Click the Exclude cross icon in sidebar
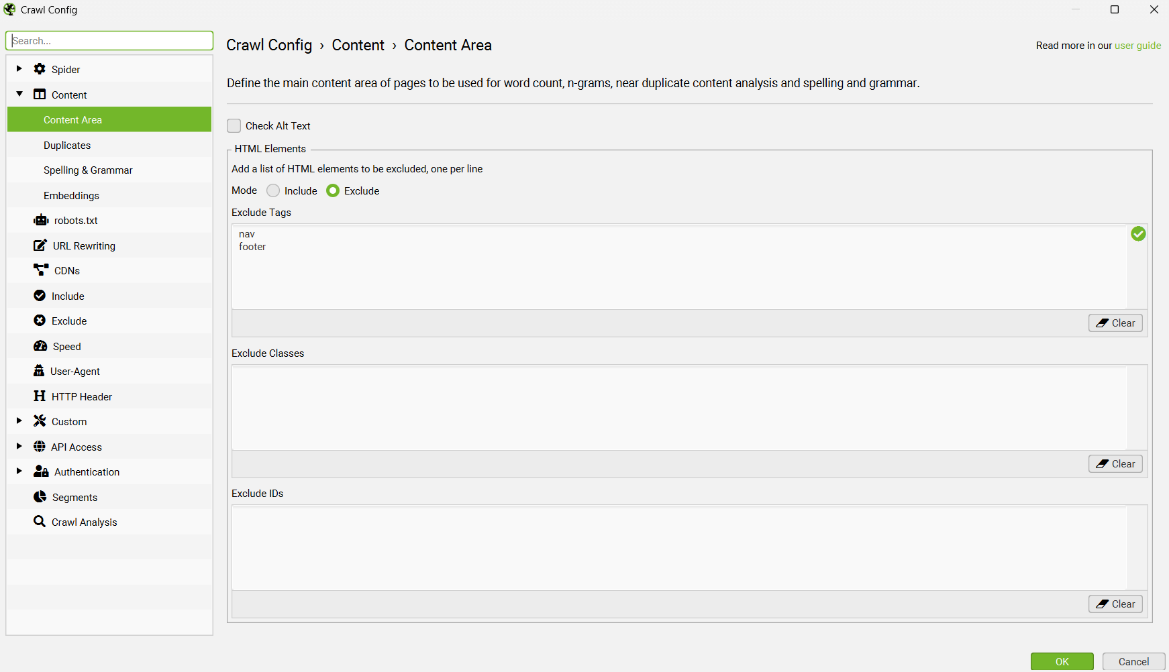This screenshot has height=672, width=1169. pos(40,321)
